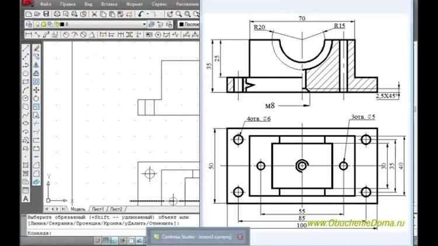Select the Rotate modify tool
Viewport: 438px width, 246px height.
click(36, 99)
